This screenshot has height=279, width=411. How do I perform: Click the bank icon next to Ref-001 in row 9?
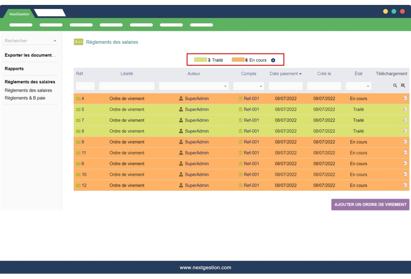240,142
